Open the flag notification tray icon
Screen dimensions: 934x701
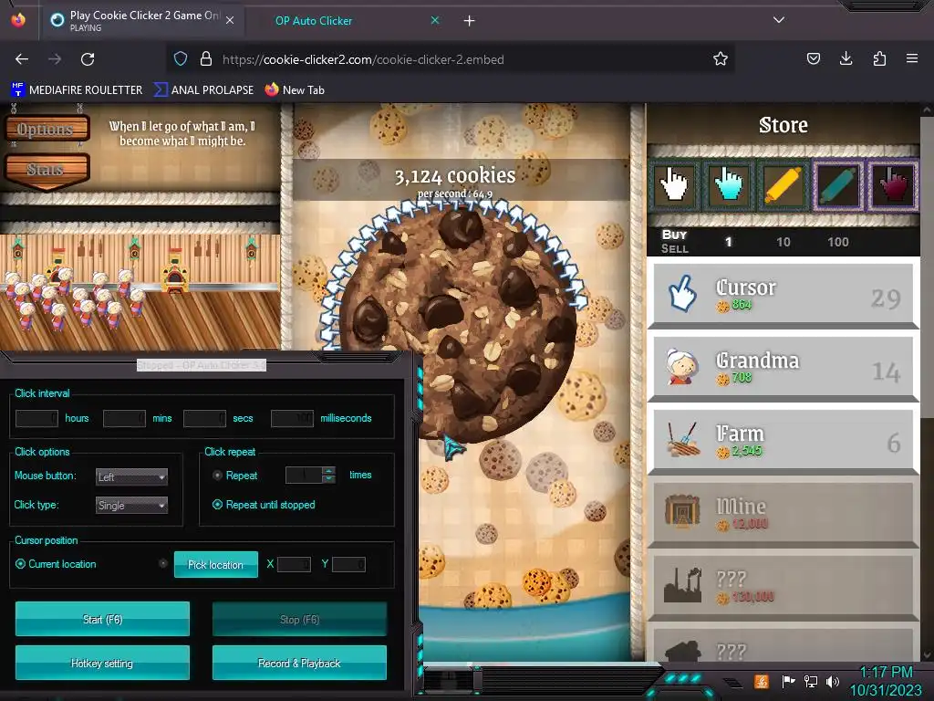789,681
